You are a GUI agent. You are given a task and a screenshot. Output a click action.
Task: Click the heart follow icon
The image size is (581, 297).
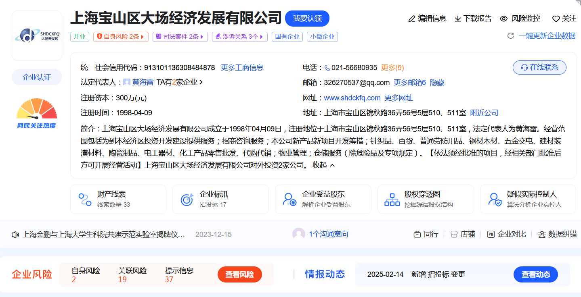coord(556,19)
